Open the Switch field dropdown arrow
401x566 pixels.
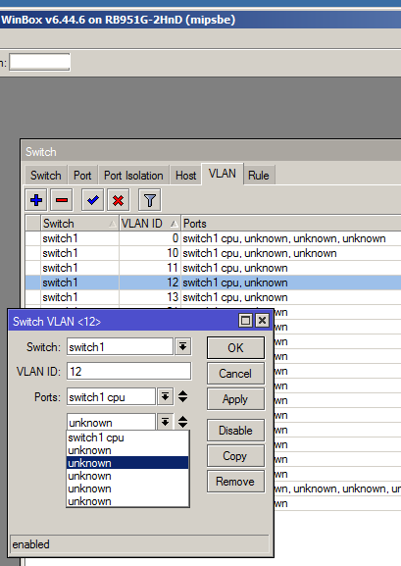pyautogui.click(x=183, y=347)
